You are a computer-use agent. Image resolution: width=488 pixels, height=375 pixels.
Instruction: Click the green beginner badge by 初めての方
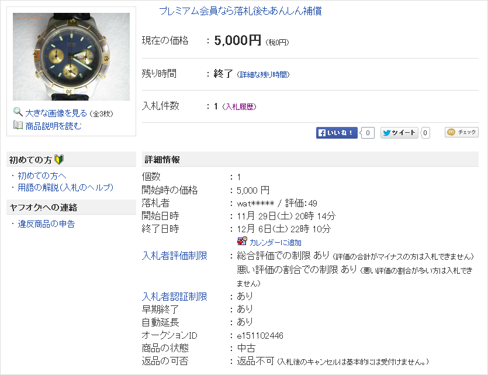pos(59,160)
